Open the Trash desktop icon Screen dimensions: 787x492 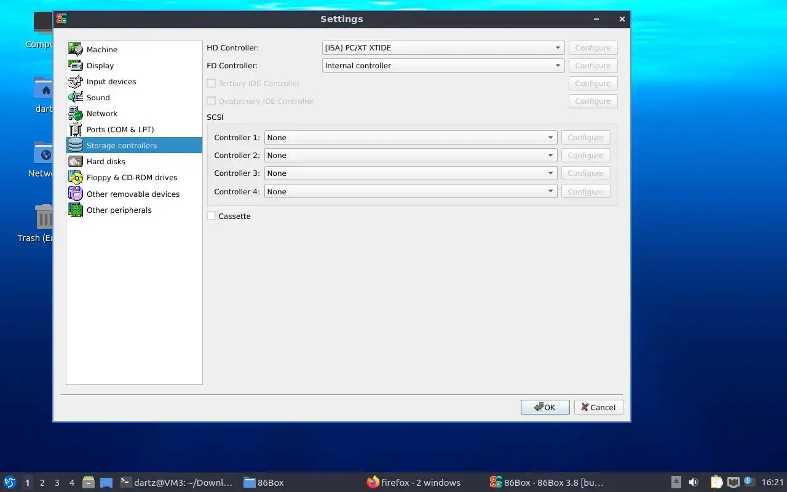pos(44,216)
